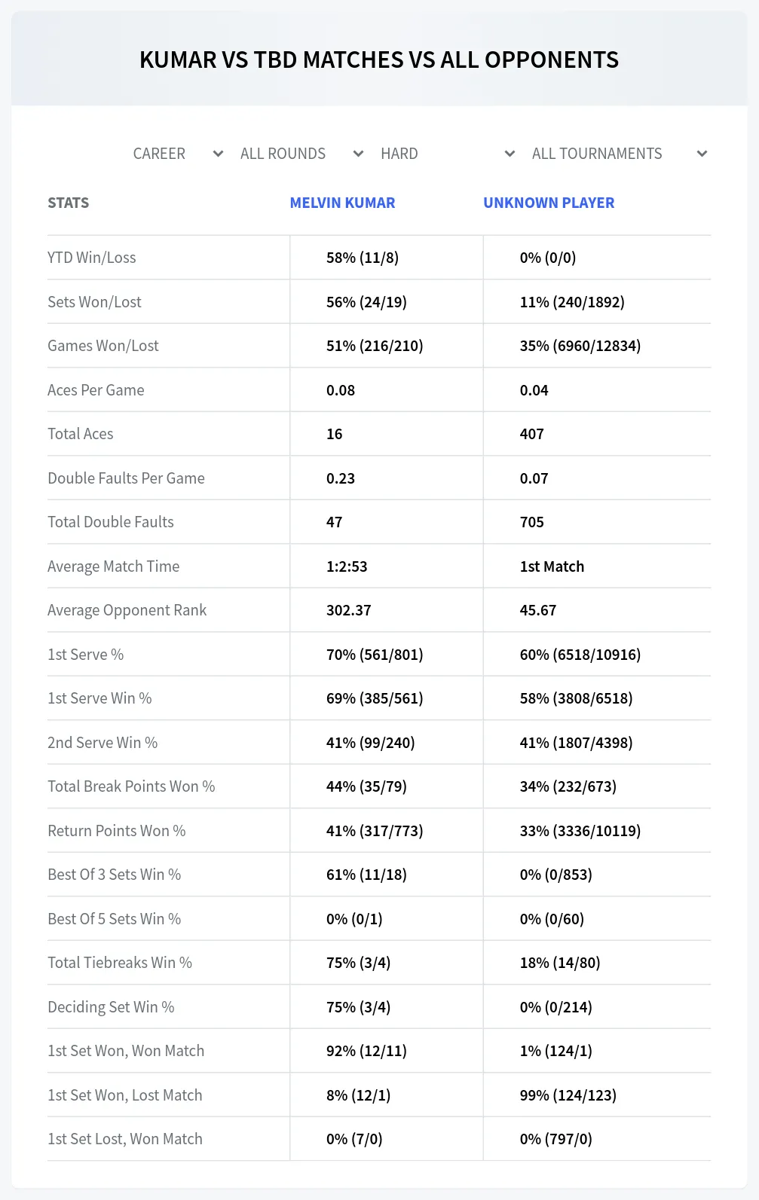This screenshot has height=1200, width=759.
Task: Select the Deciding Set Win % row
Action: point(379,1007)
